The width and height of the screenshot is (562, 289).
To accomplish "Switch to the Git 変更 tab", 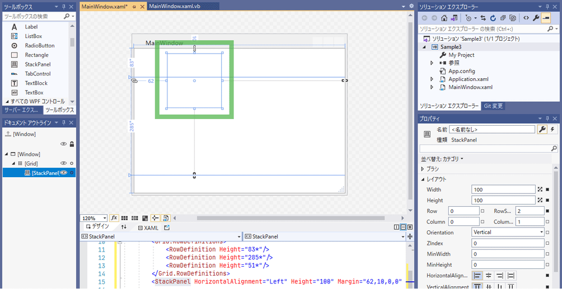I will click(x=493, y=106).
